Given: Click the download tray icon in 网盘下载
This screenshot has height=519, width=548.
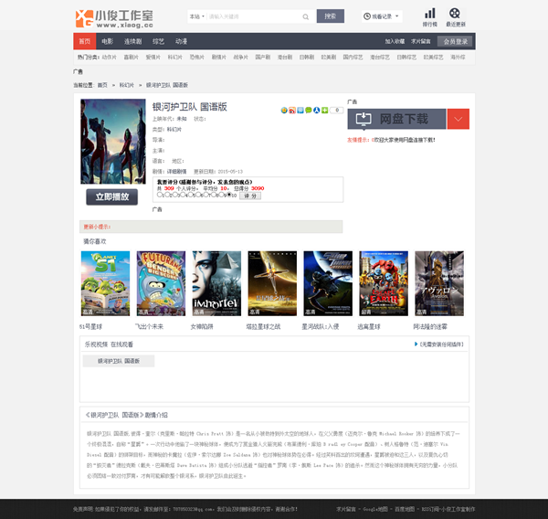Looking at the screenshot, I should coord(364,119).
